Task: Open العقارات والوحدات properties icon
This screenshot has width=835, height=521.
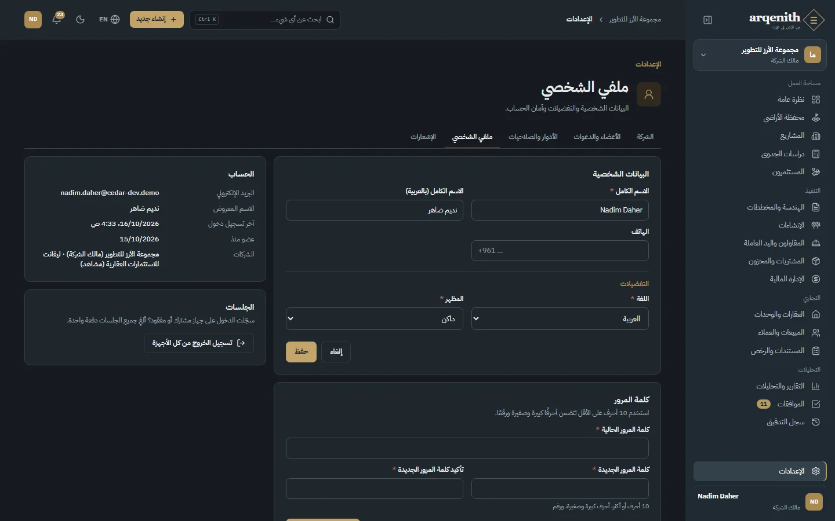Action: (x=816, y=314)
